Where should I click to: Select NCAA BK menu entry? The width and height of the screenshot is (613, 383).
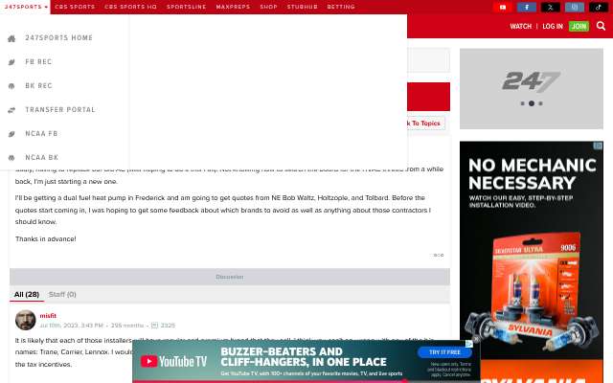[42, 157]
